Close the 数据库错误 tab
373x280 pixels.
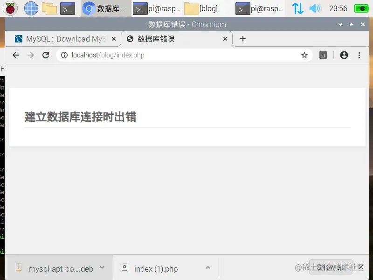[225, 39]
